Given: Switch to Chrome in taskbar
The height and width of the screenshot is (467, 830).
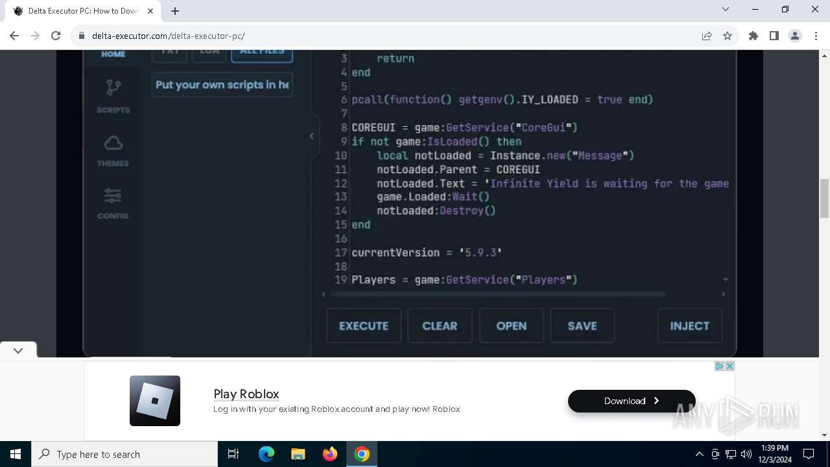Looking at the screenshot, I should (x=362, y=454).
